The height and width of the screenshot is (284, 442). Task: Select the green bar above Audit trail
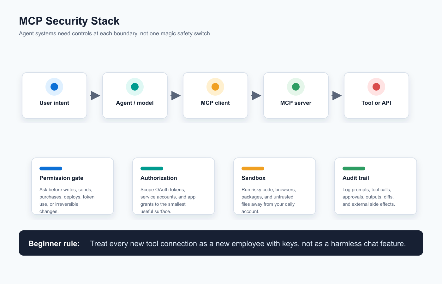354,169
